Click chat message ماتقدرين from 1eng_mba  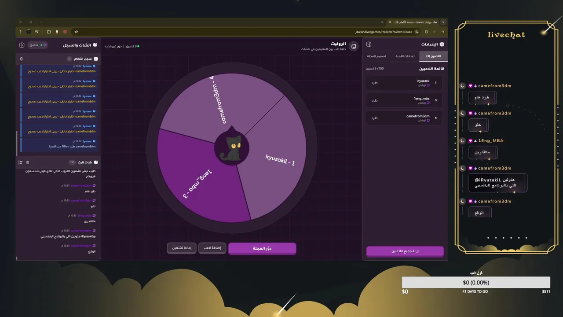click(89, 221)
